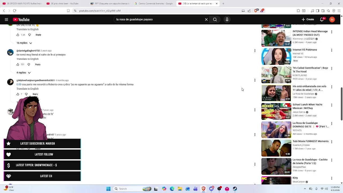The width and height of the screenshot is (343, 193).
Task: Open INTENSE Indian Head Massage thumbnail
Action: 276,38
